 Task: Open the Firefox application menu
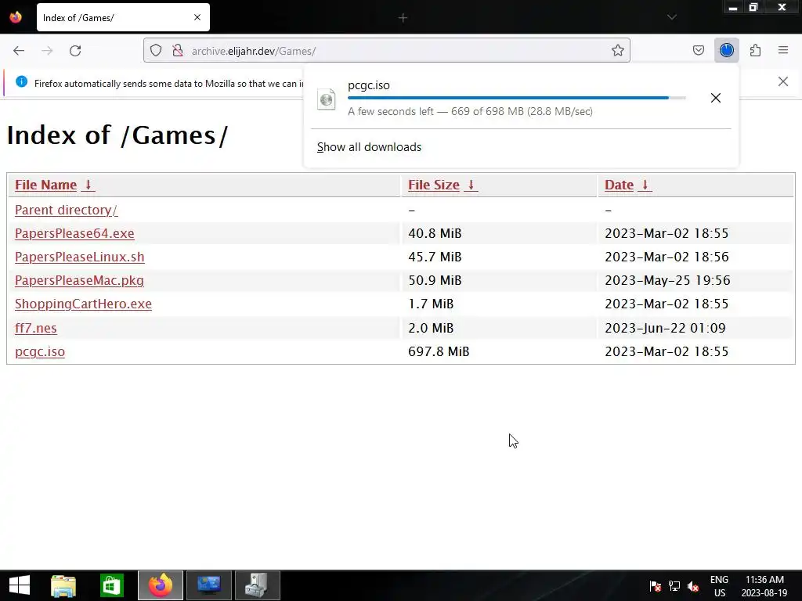(783, 50)
